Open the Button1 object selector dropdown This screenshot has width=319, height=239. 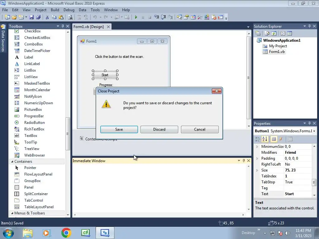314,131
